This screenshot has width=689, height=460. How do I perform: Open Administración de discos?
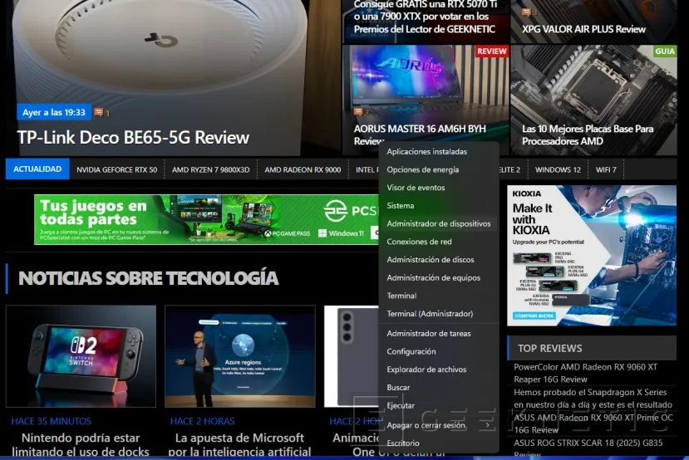[x=439, y=259]
